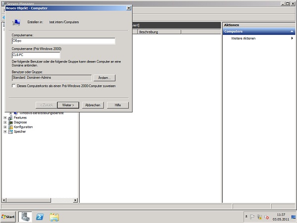Click the Beschreibung column header

(x=159, y=32)
